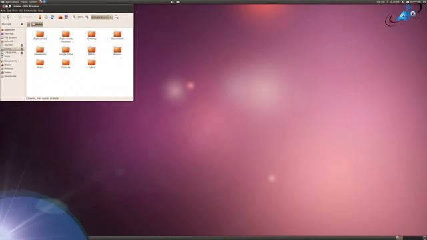
Task: Click the Stop loading toolbar icon
Action: [46, 17]
